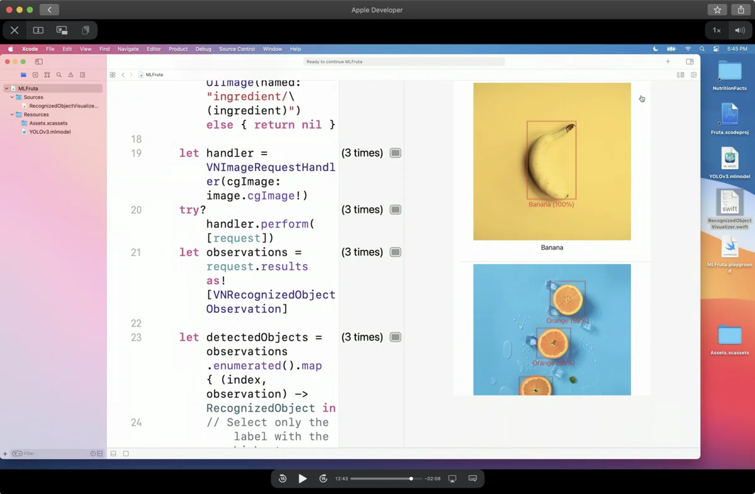Click the share button in Apple Developer window
Viewport: 755px width, 494px height.
[x=741, y=10]
